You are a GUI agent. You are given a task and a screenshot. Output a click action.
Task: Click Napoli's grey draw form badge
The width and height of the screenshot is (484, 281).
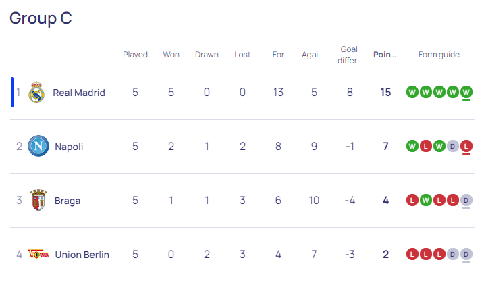point(452,146)
